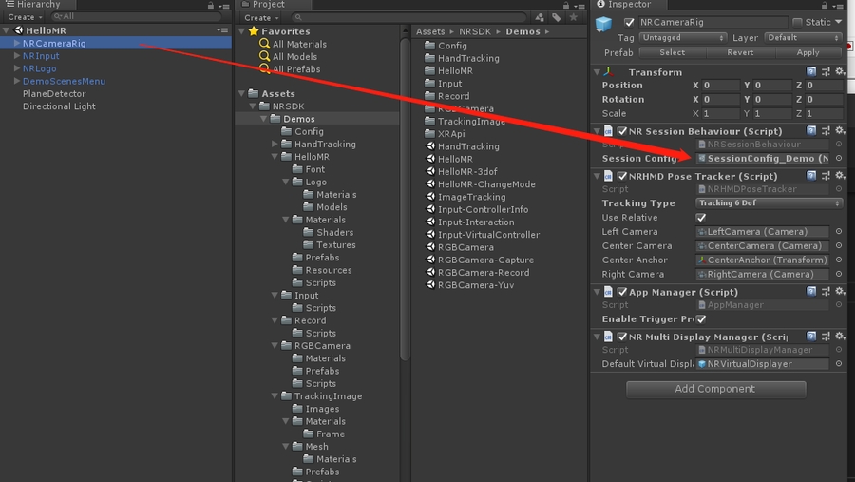Screen dimensions: 855x482
Task: Click the Add Component button
Action: point(716,389)
